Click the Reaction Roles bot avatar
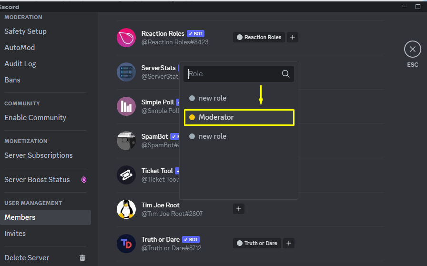Viewport: 427px width, 266px height. pos(126,38)
